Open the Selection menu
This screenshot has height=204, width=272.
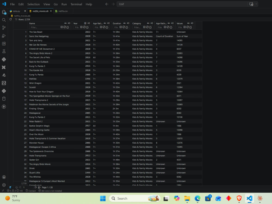[x=33, y=4]
